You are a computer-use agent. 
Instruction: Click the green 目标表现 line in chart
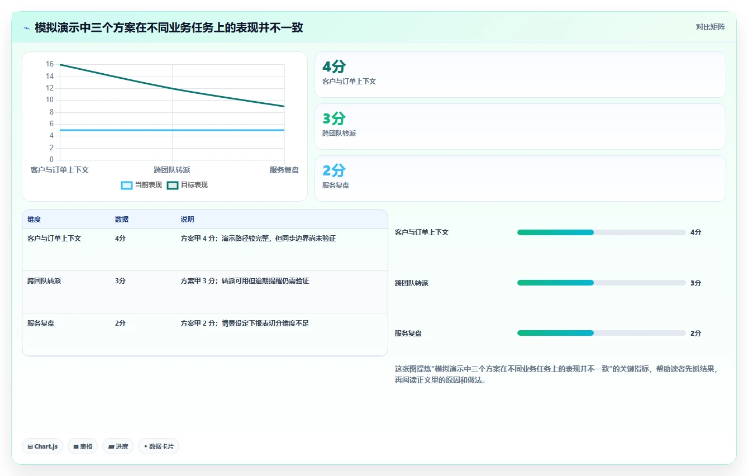[x=172, y=88]
